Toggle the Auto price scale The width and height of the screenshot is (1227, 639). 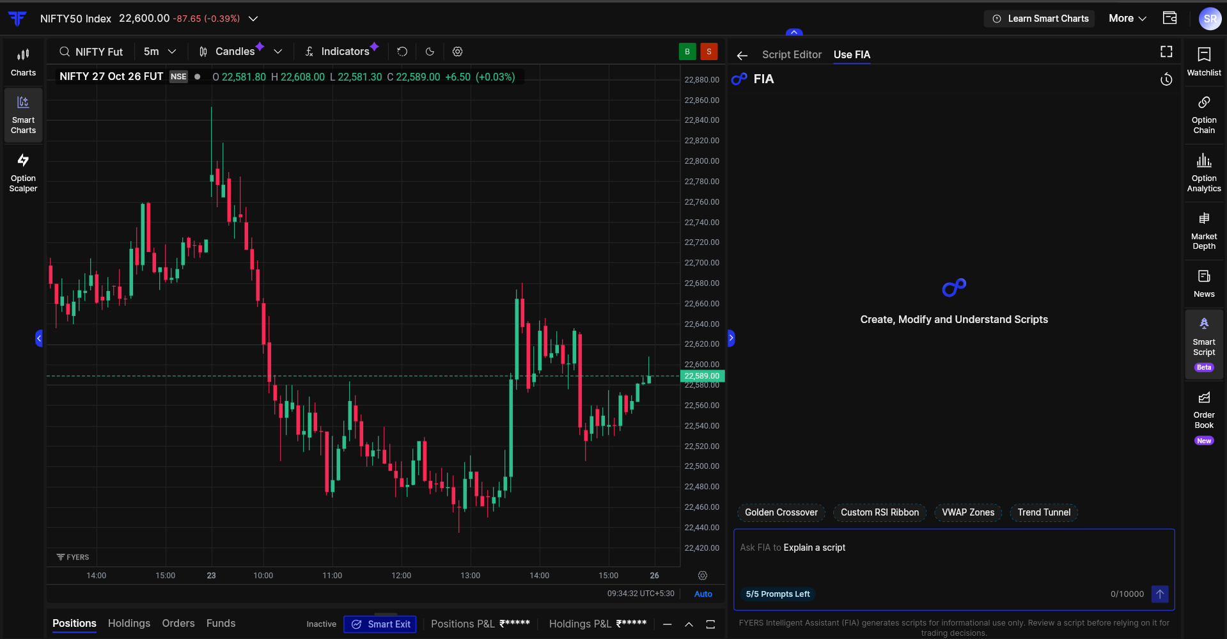tap(703, 594)
